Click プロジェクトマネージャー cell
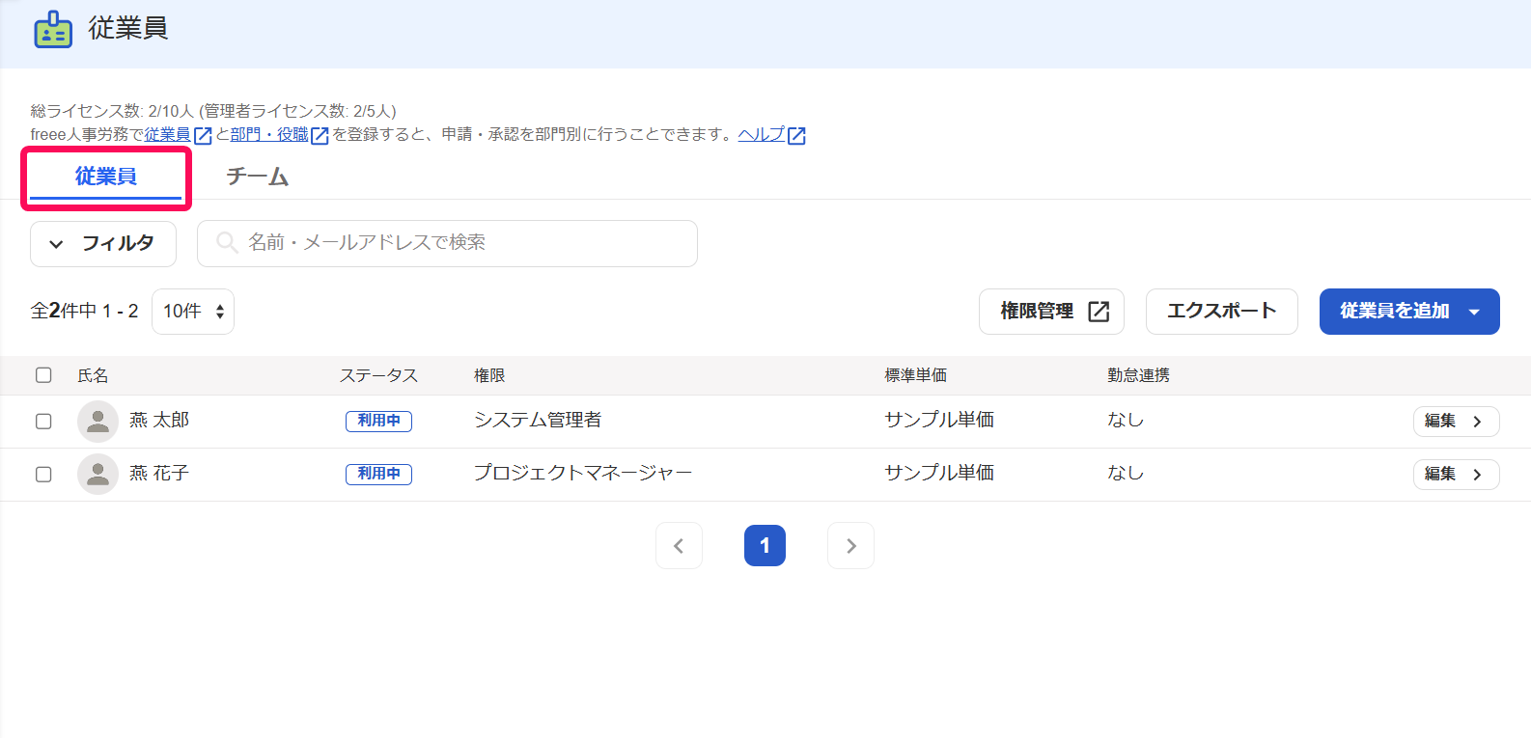Screen dimensions: 1531x738 click(x=583, y=474)
